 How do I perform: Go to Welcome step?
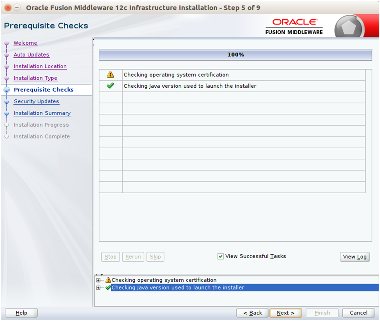click(x=26, y=43)
